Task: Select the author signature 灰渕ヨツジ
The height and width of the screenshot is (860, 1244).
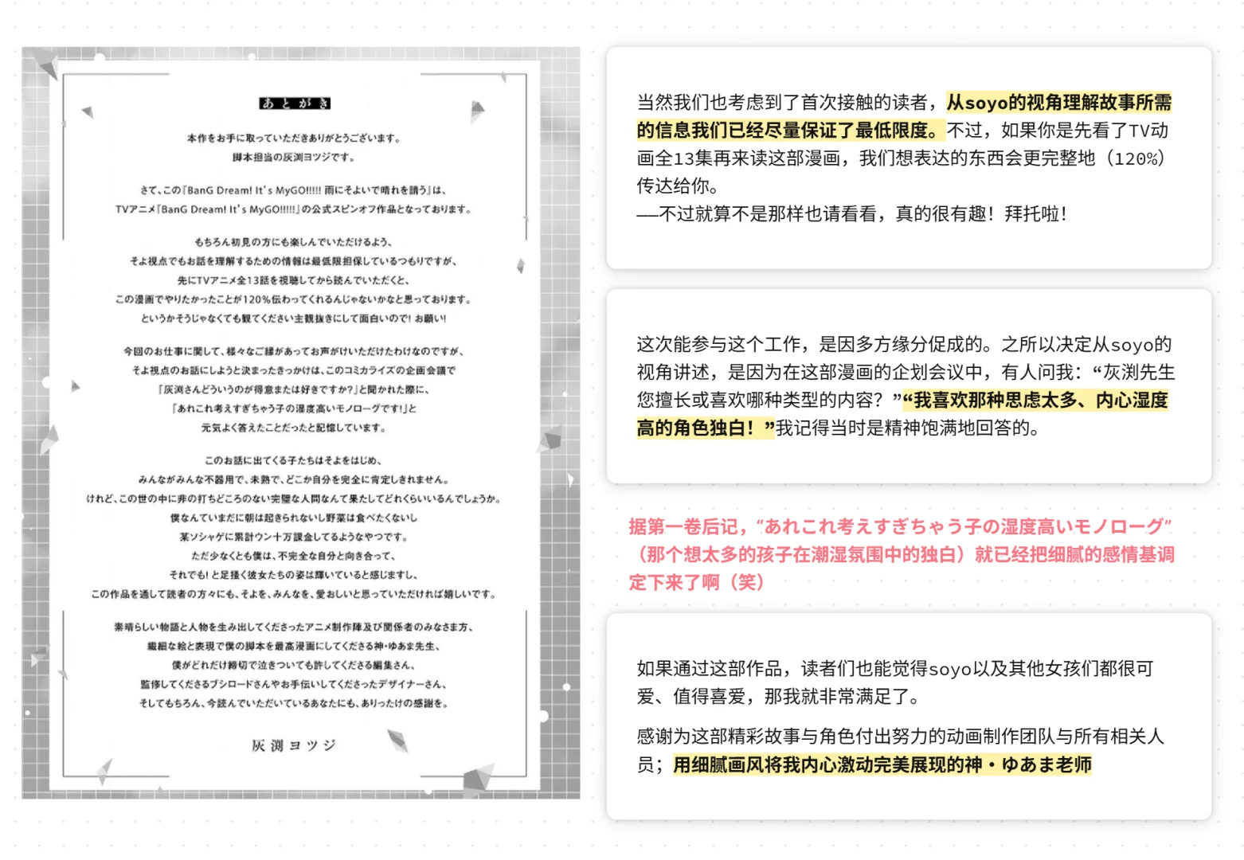Action: [294, 745]
